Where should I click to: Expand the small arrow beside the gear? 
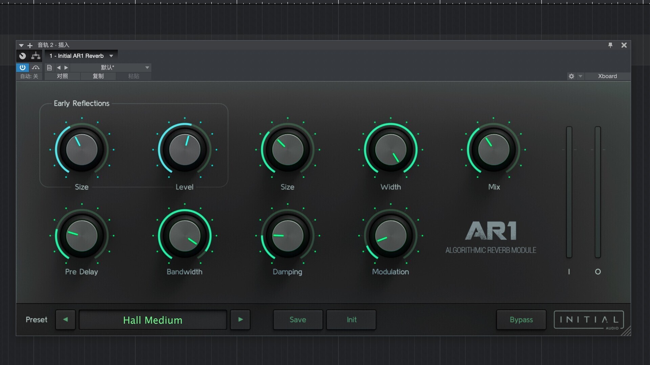click(580, 76)
